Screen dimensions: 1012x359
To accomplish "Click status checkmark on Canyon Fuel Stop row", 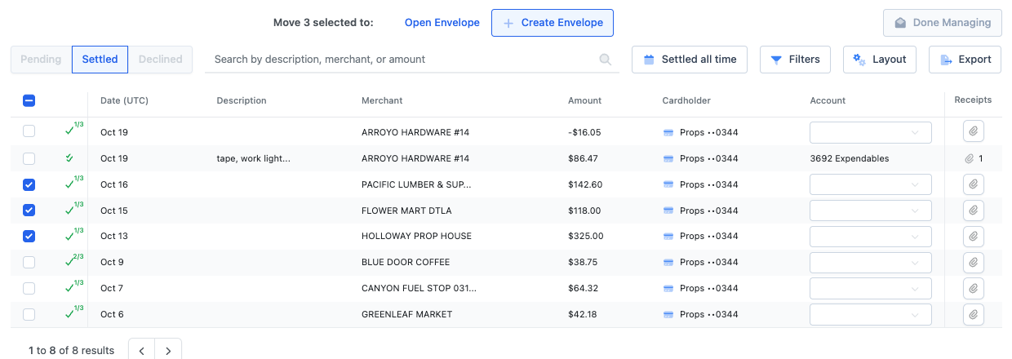I will click(74, 286).
